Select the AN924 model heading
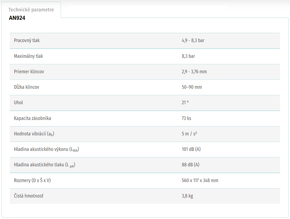290x219 pixels. point(17,18)
